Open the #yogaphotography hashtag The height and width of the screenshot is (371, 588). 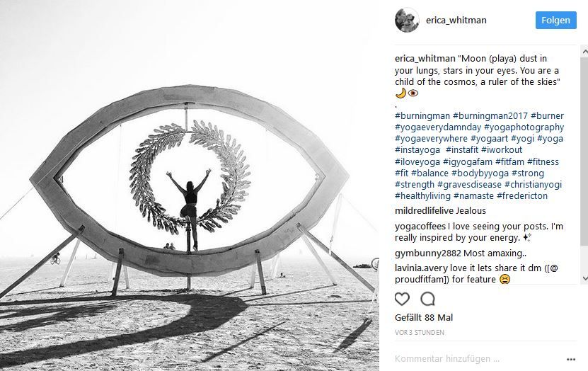click(524, 127)
